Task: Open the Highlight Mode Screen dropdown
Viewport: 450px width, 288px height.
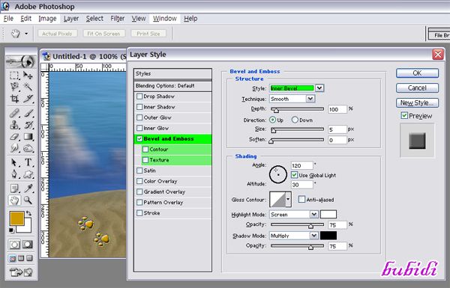Action: tap(314, 215)
